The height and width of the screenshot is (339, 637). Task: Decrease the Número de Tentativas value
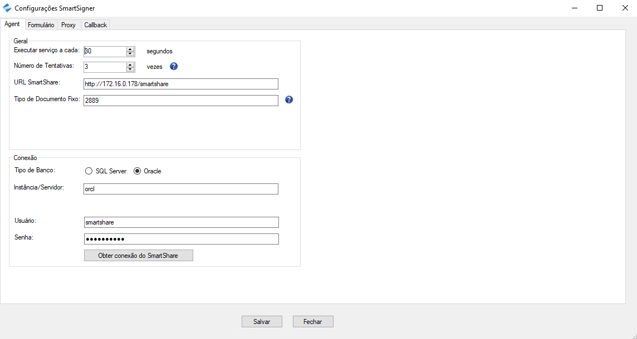pos(130,69)
